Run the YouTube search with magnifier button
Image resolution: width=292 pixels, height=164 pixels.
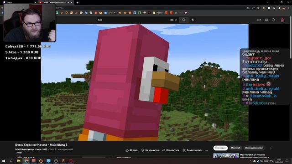point(183,20)
